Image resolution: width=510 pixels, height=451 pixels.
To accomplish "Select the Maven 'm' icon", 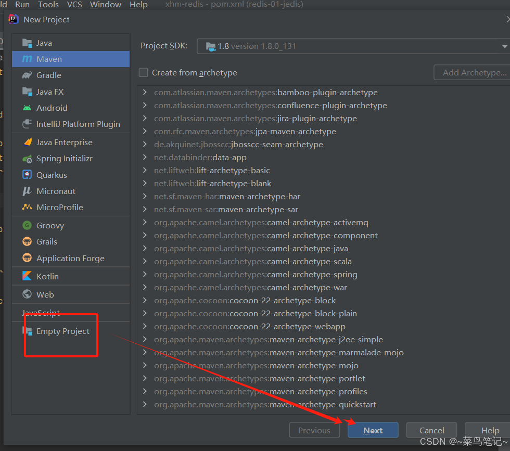I will tap(27, 59).
